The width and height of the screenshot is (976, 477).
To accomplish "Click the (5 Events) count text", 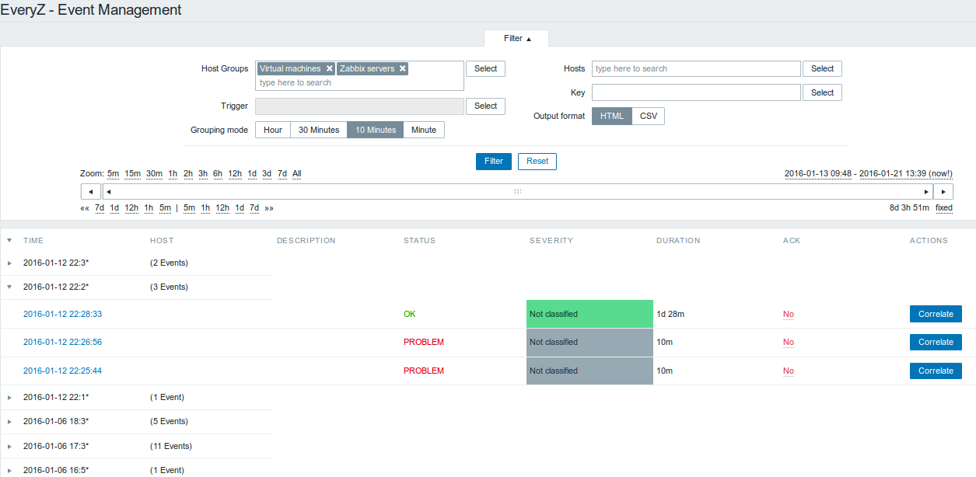I will pyautogui.click(x=169, y=422).
